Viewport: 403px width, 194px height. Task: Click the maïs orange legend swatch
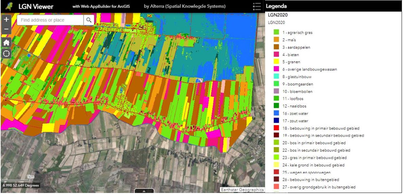276,40
